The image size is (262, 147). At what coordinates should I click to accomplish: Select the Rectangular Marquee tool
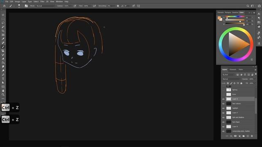tap(3, 19)
